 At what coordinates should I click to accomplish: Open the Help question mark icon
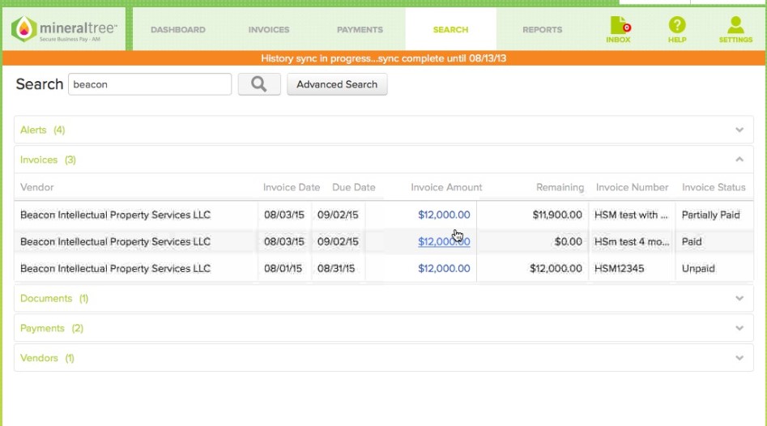click(677, 30)
